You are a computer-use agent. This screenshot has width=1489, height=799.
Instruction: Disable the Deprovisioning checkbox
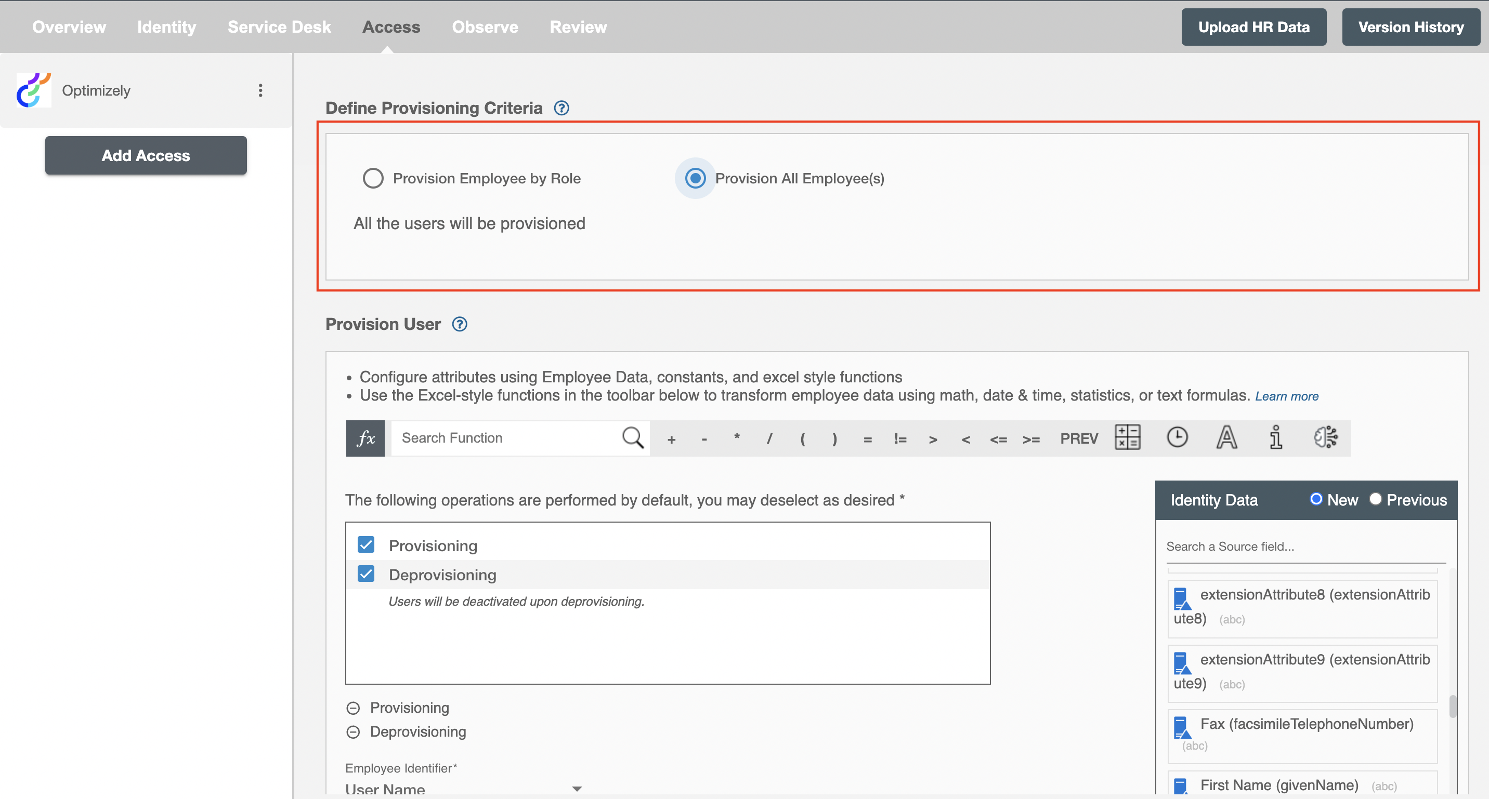(x=367, y=575)
